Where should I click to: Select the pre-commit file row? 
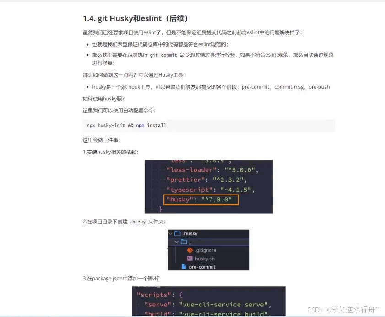tap(209, 267)
